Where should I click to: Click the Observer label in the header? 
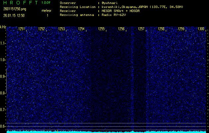pyautogui.click(x=68, y=3)
